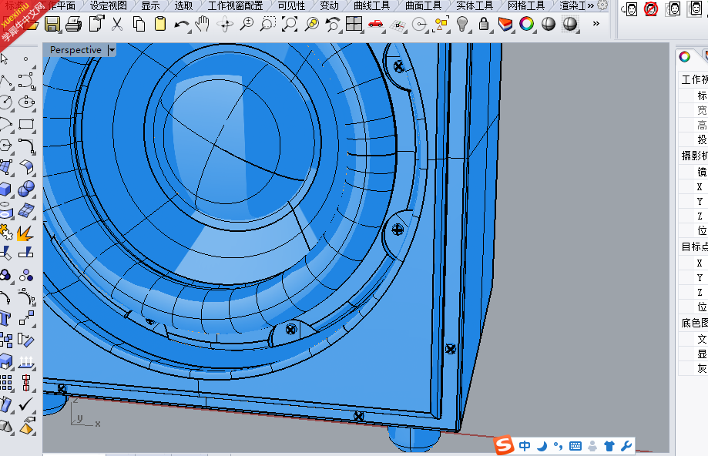Screen dimensions: 708x456
Task: Select the Box solid tool
Action: (6, 189)
